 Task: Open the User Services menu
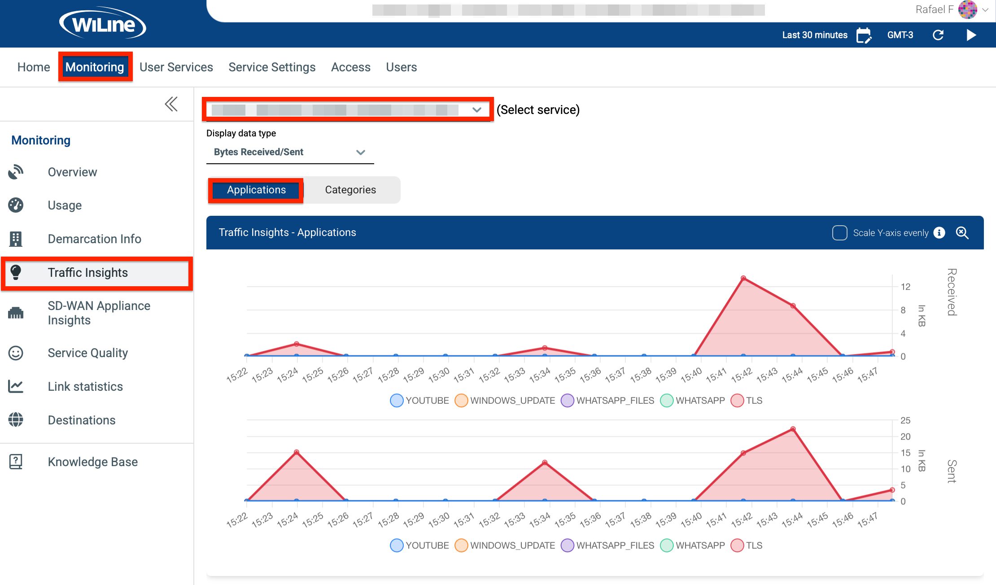click(x=176, y=67)
